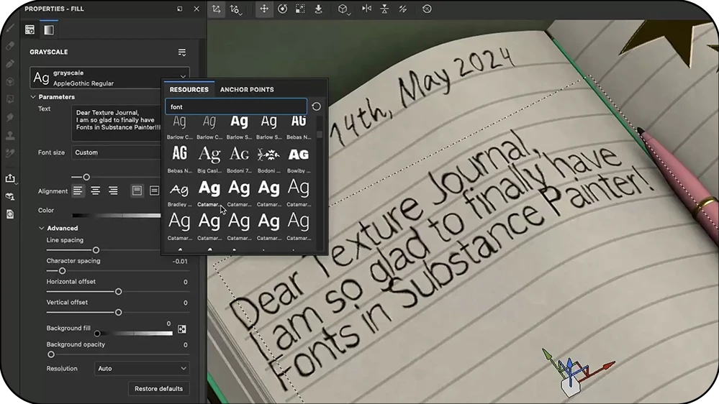The width and height of the screenshot is (719, 404).
Task: Flip projection vertically
Action: click(x=385, y=9)
